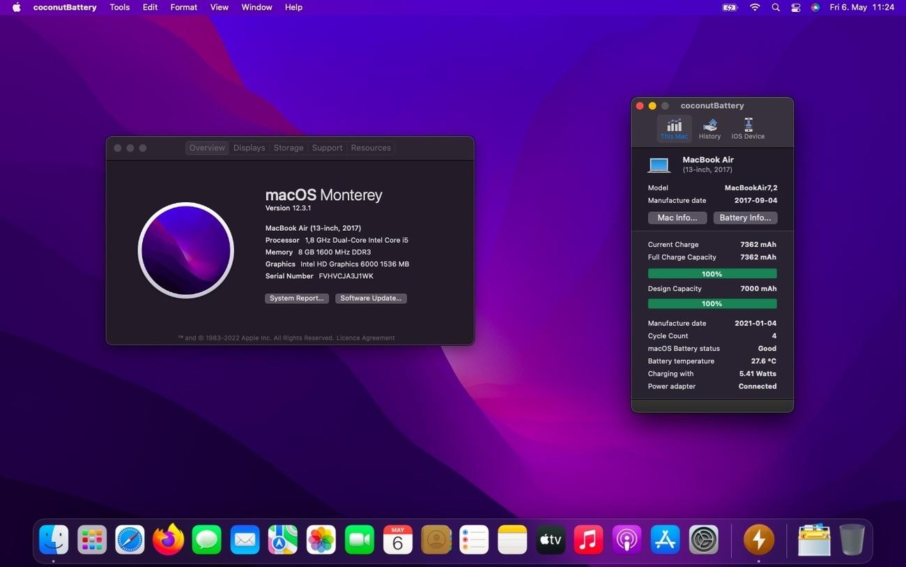Launch Safari from the Dock
The image size is (906, 567).
(130, 540)
